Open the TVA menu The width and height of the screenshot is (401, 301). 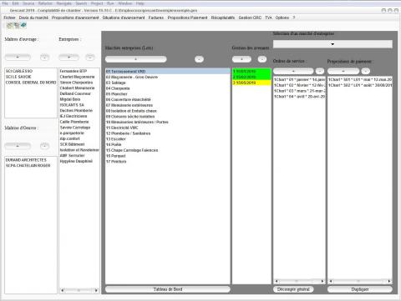tap(268, 18)
